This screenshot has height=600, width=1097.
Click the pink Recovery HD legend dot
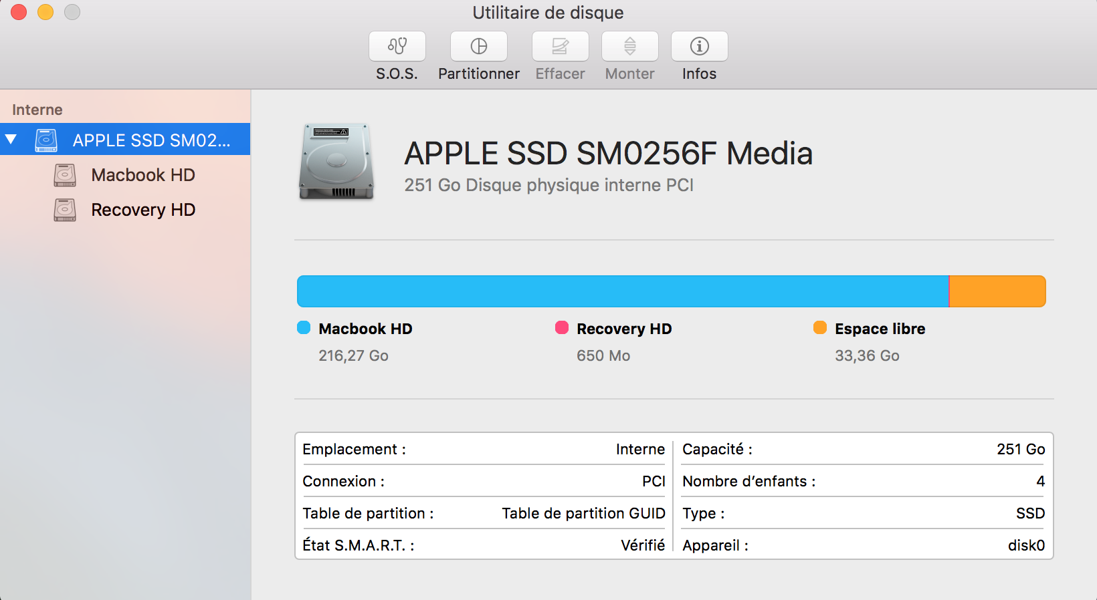tap(562, 327)
